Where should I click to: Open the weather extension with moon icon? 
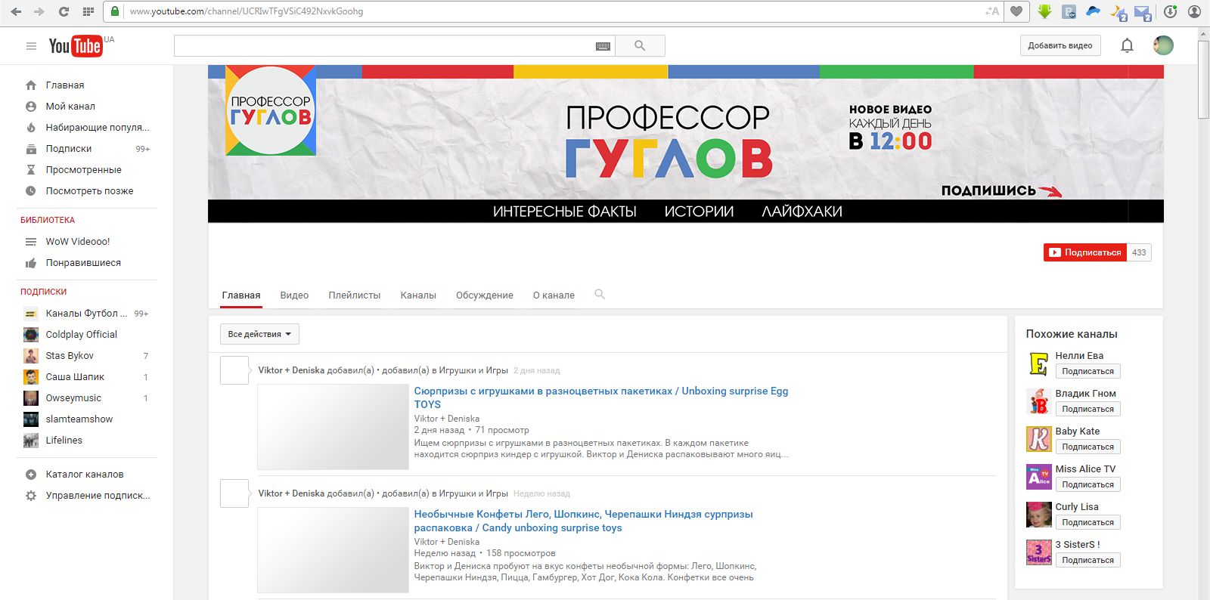1117,12
